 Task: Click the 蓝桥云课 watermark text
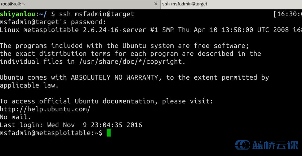275,145
